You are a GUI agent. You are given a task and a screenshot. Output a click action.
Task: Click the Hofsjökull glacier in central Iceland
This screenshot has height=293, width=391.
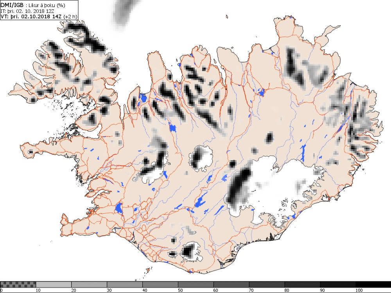[x=201, y=158]
